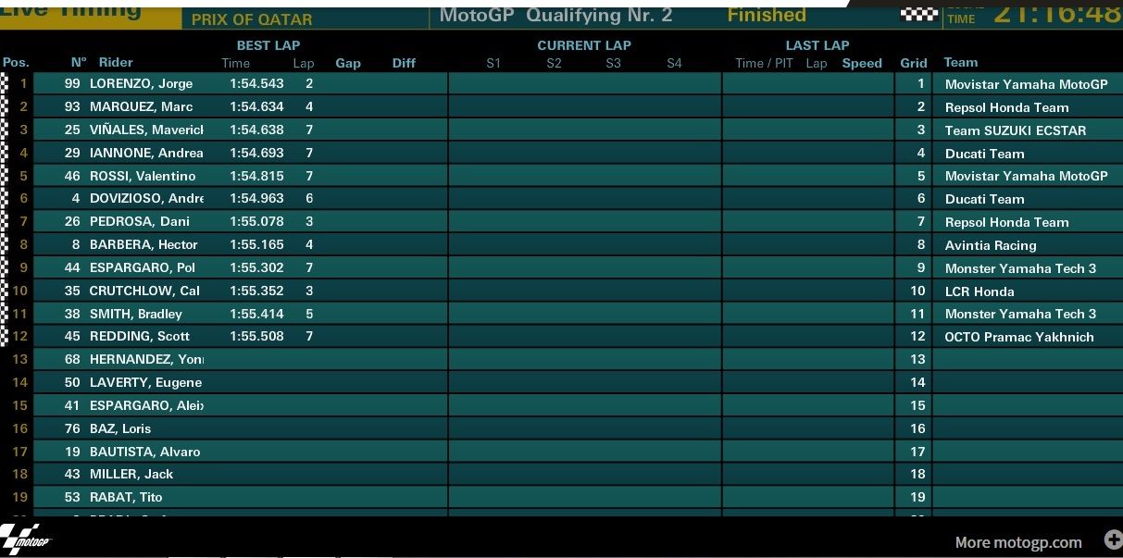Click the plus icon beside More motogp.com
Viewport: 1123px width, 558px height.
1113,539
